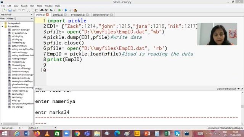The width and height of the screenshot is (244, 137).
Task: Open the Python 2 language selector
Action: pos(42,128)
